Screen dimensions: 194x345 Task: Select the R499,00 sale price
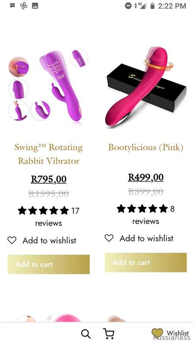pos(146,177)
